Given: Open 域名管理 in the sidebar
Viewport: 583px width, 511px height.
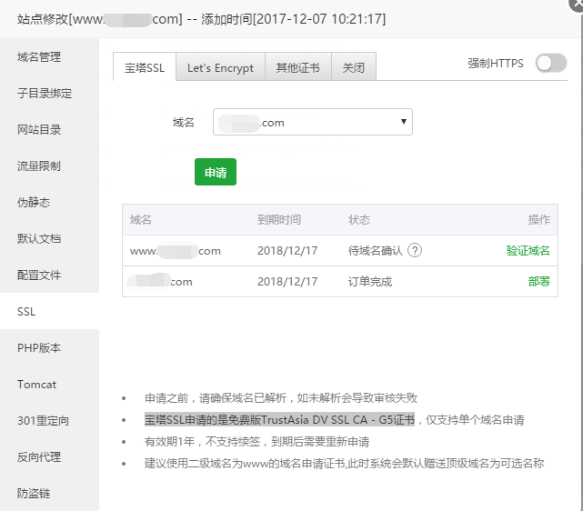Looking at the screenshot, I should 49,57.
